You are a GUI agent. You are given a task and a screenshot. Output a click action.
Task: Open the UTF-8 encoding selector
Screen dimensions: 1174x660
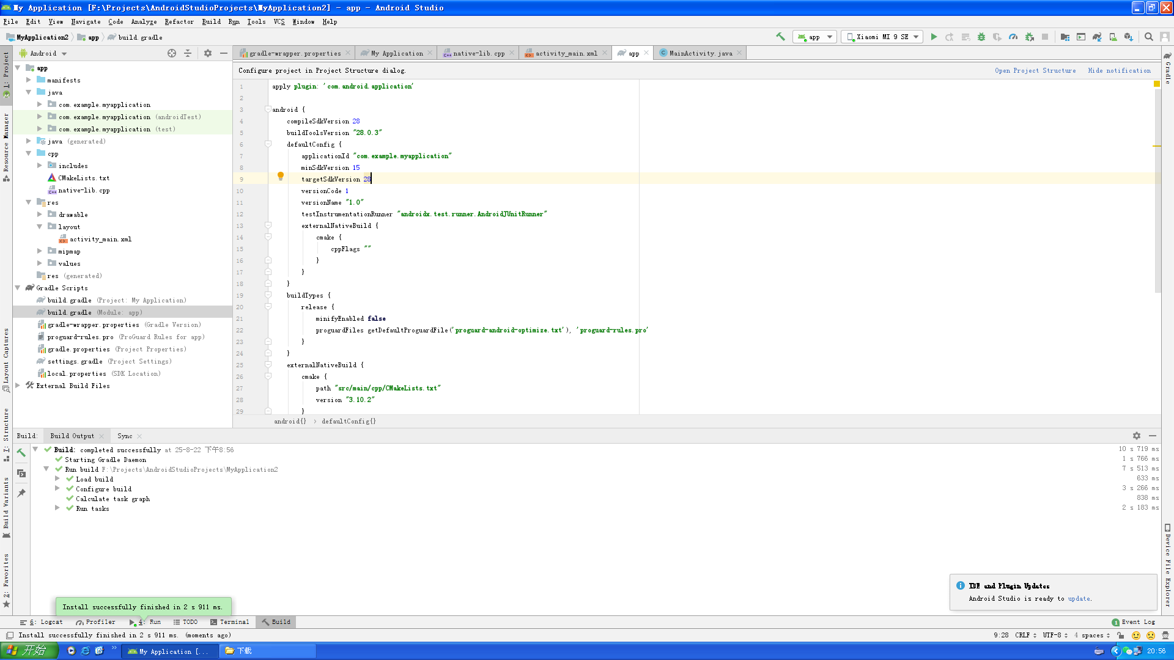point(1055,636)
